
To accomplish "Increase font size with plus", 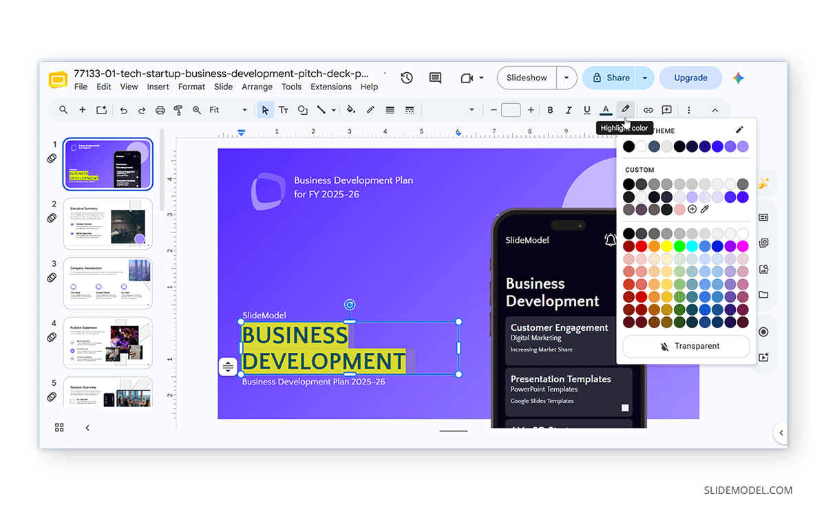I will point(531,110).
